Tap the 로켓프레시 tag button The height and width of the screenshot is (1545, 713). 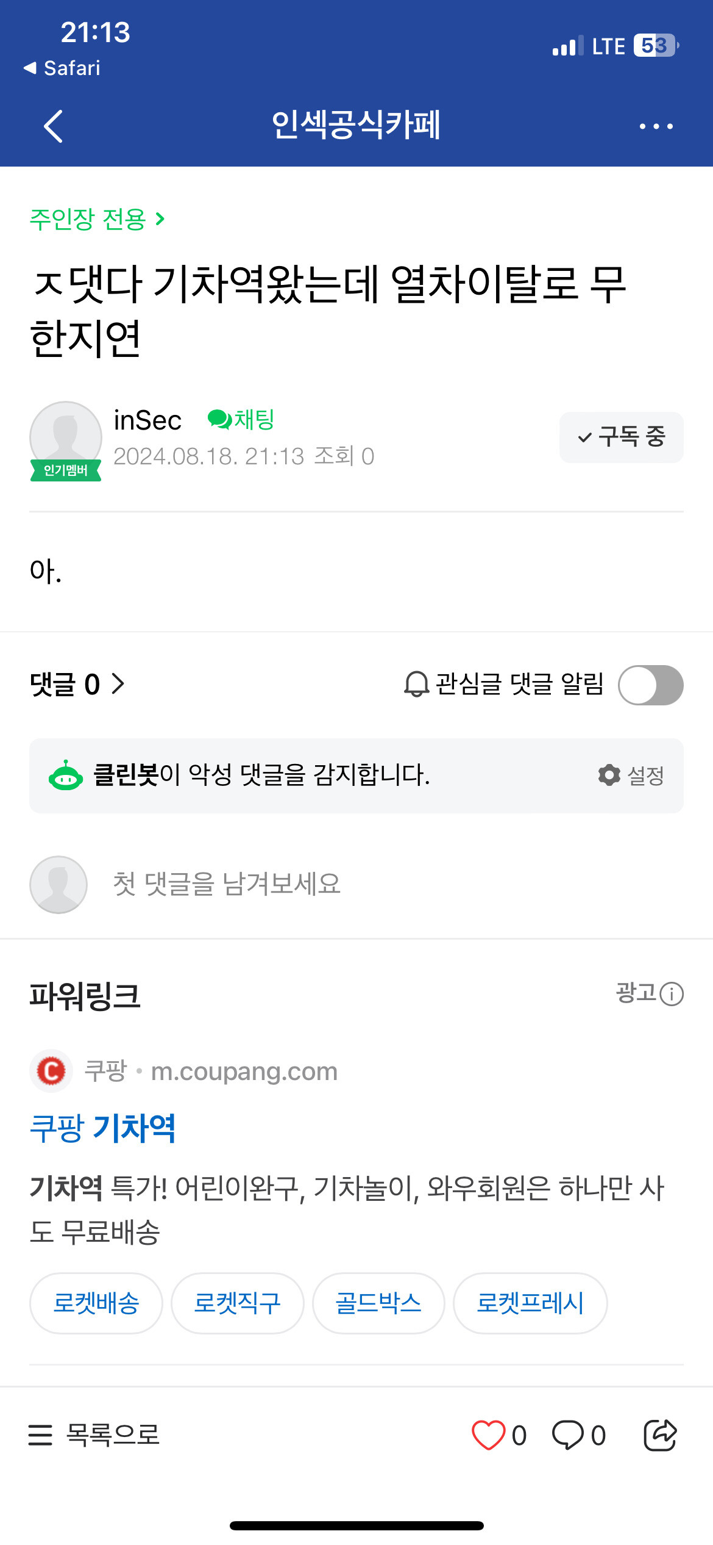[x=530, y=1303]
